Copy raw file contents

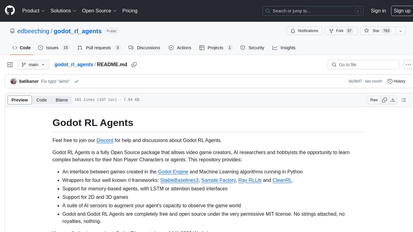384,100
